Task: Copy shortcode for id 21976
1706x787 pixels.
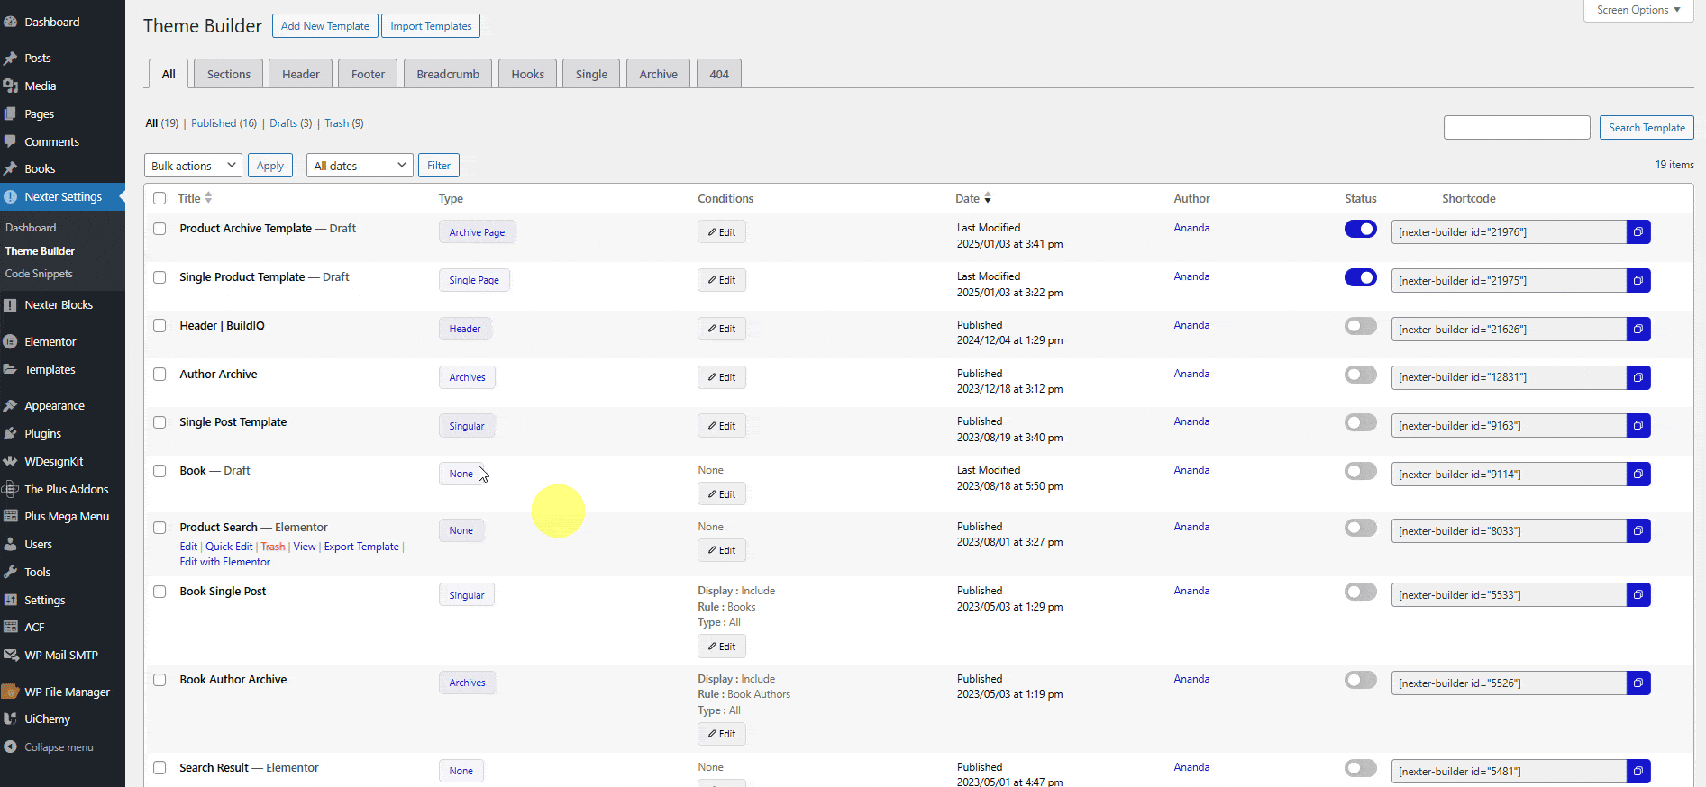Action: [1638, 232]
